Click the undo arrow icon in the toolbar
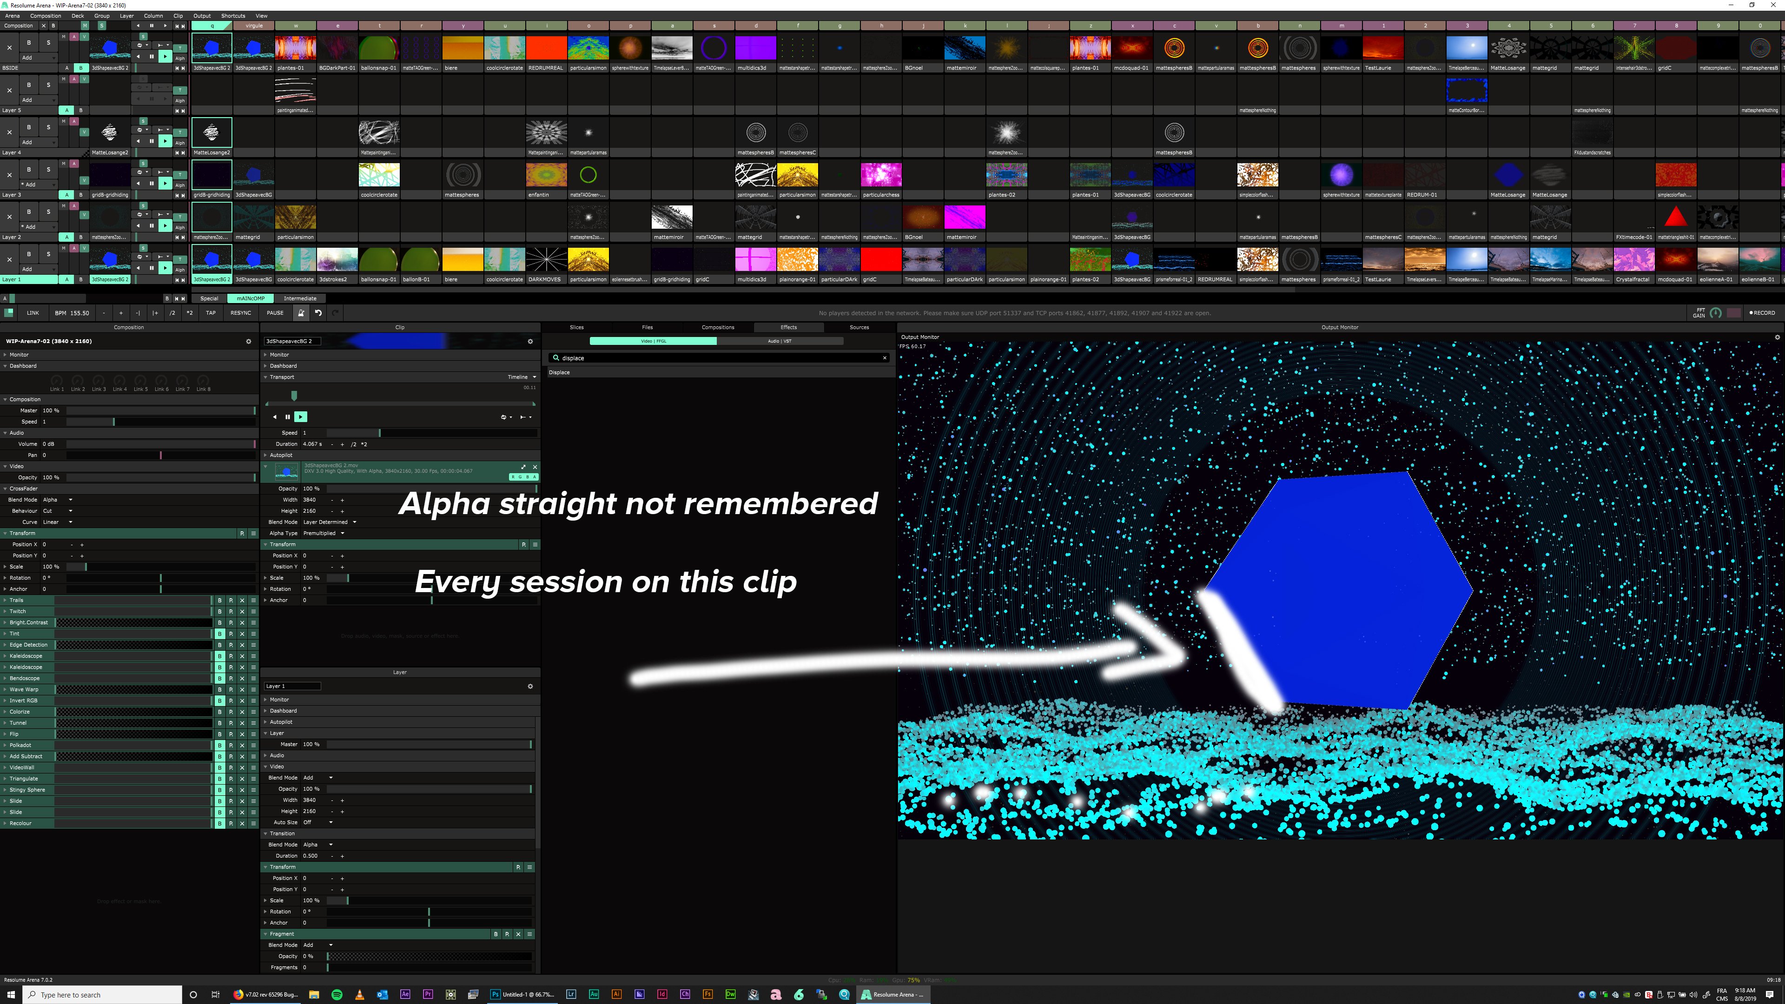 click(x=318, y=312)
